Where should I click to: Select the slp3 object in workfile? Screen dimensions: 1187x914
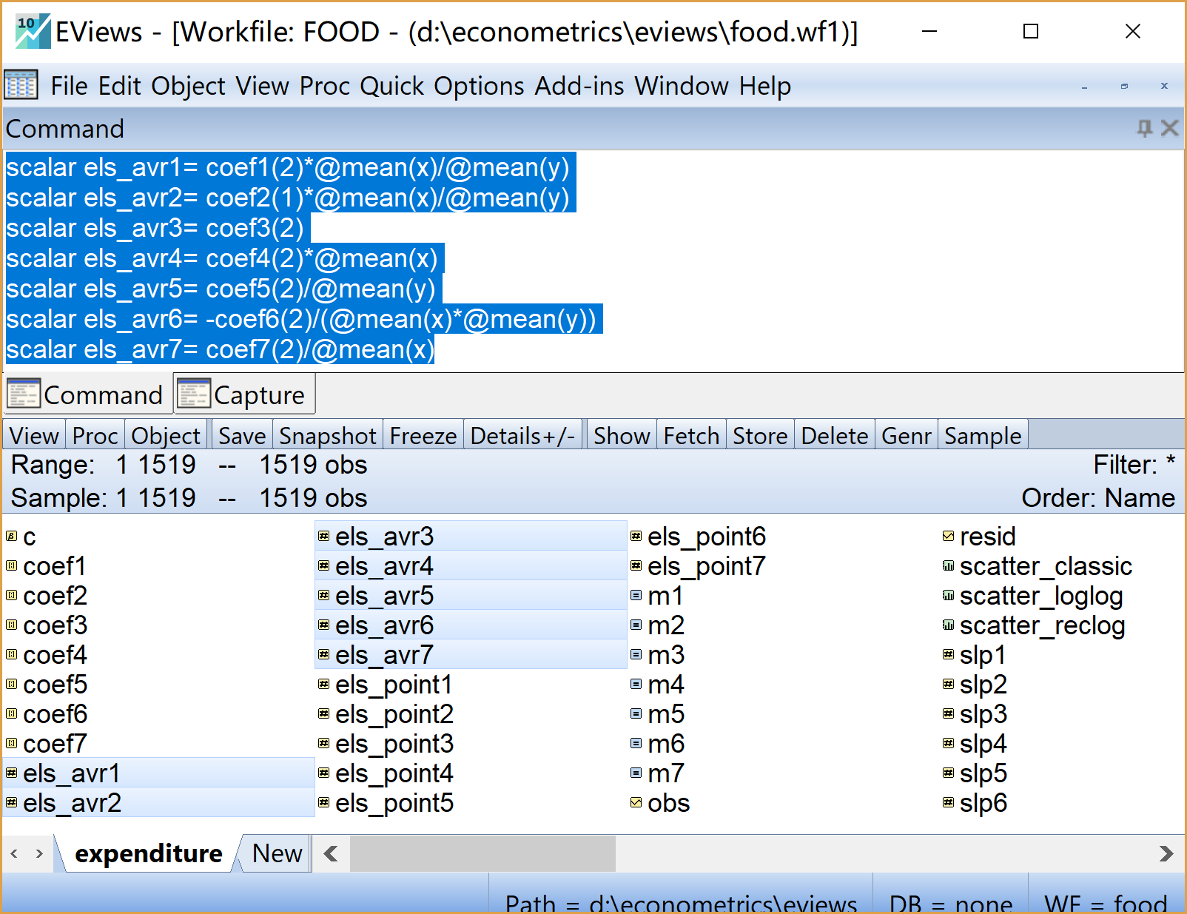point(983,714)
